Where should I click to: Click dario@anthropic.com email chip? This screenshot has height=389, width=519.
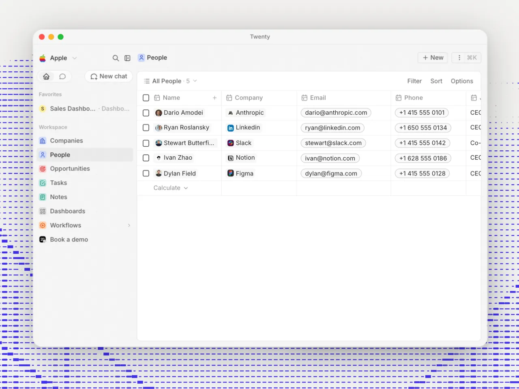coord(336,113)
